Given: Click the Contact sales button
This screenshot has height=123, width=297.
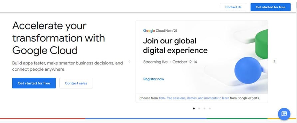Looking at the screenshot, I should 76,83.
